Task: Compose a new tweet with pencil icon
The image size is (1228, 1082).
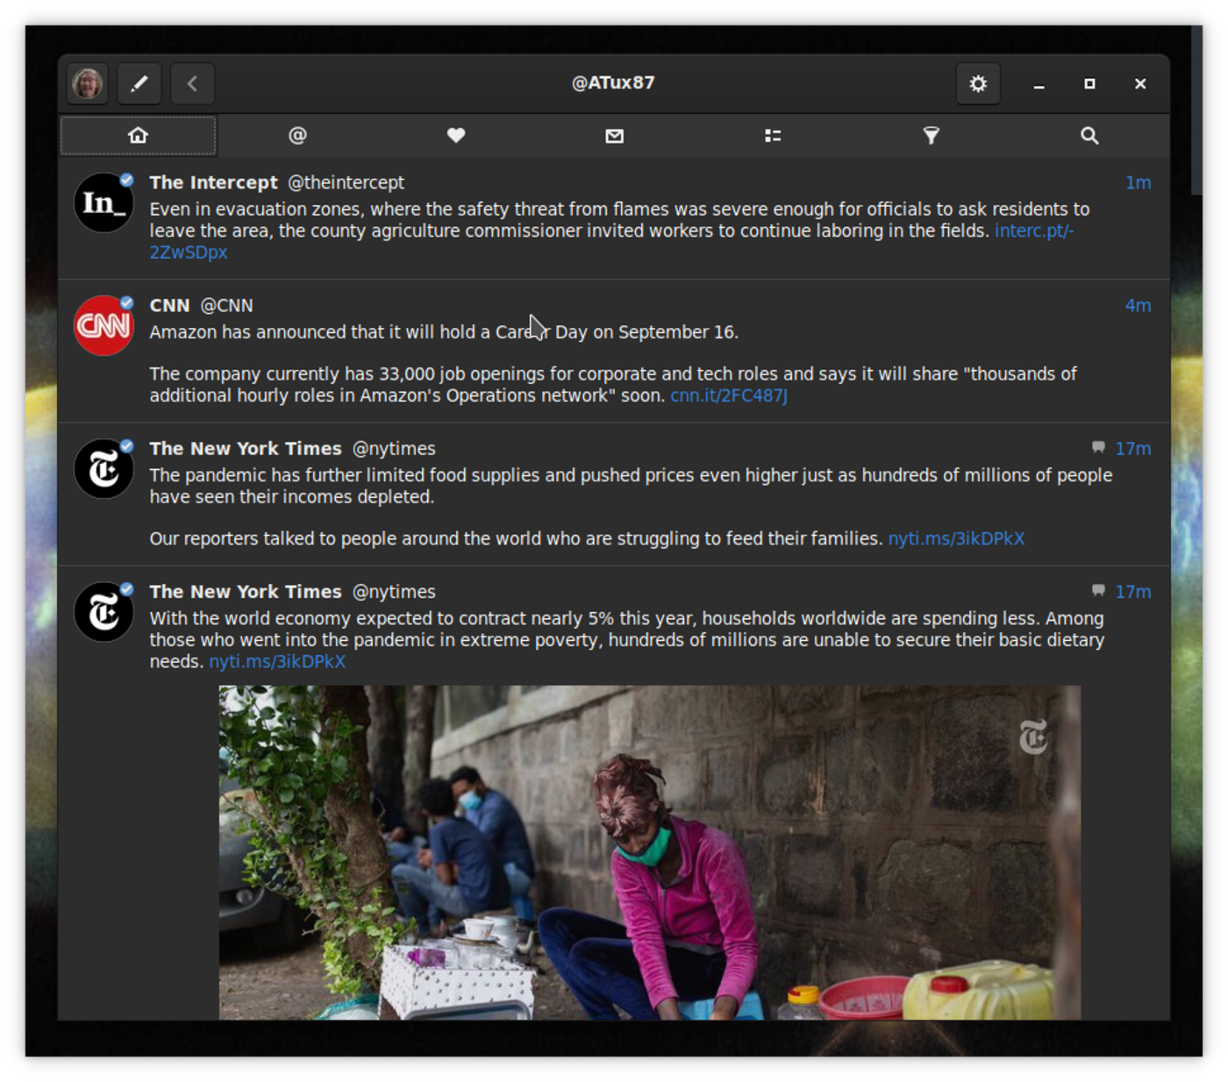Action: point(139,84)
